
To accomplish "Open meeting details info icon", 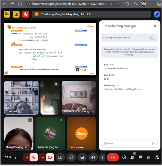I will [124, 157].
